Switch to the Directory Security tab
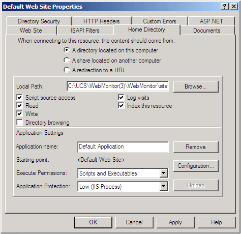 pyautogui.click(x=39, y=21)
